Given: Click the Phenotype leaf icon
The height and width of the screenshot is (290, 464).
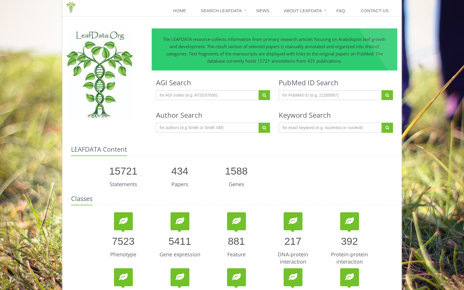Looking at the screenshot, I should pyautogui.click(x=123, y=221).
